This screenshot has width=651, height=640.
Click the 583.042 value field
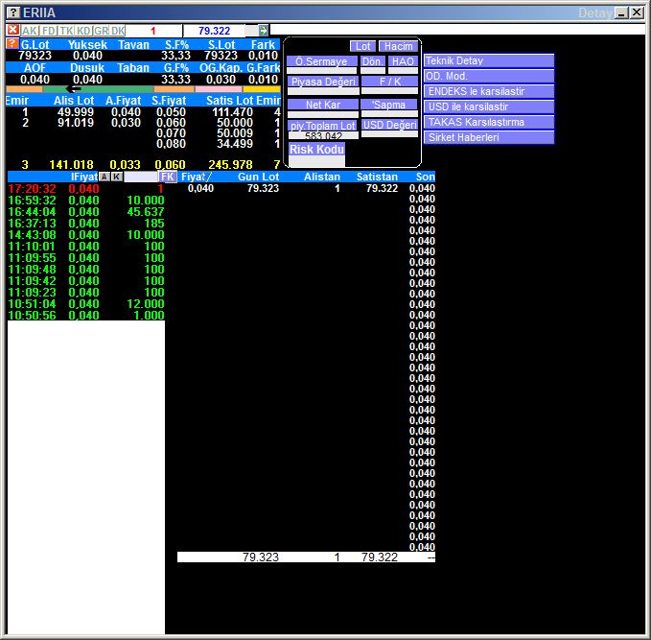click(x=323, y=135)
